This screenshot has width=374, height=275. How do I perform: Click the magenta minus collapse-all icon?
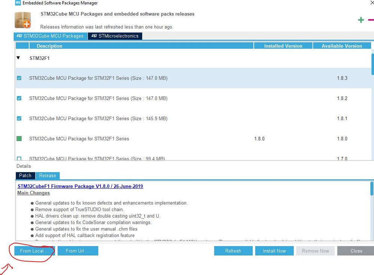coord(371,20)
